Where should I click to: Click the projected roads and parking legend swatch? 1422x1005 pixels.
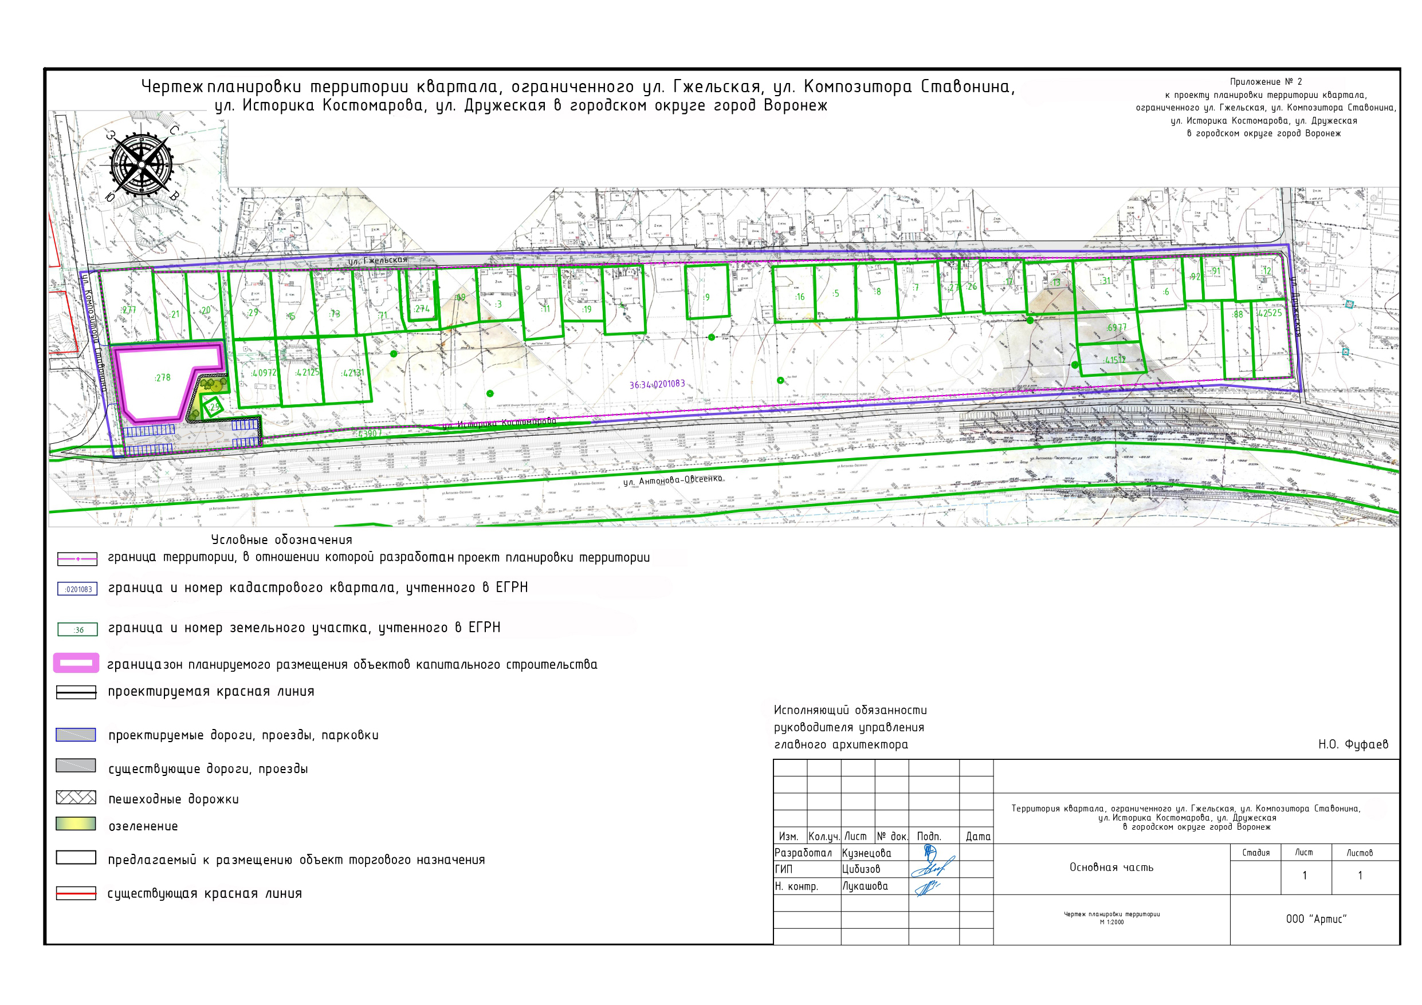(x=76, y=735)
